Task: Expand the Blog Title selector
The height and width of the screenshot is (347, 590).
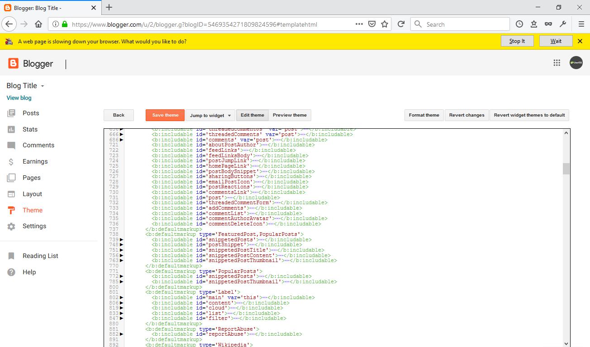Action: click(x=25, y=85)
